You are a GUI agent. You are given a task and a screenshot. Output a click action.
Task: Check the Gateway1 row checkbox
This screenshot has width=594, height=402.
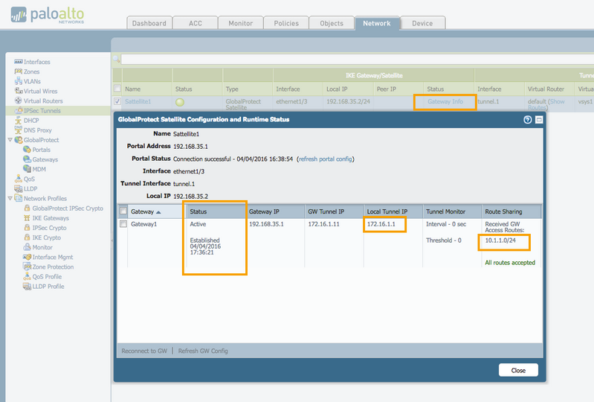(x=123, y=224)
